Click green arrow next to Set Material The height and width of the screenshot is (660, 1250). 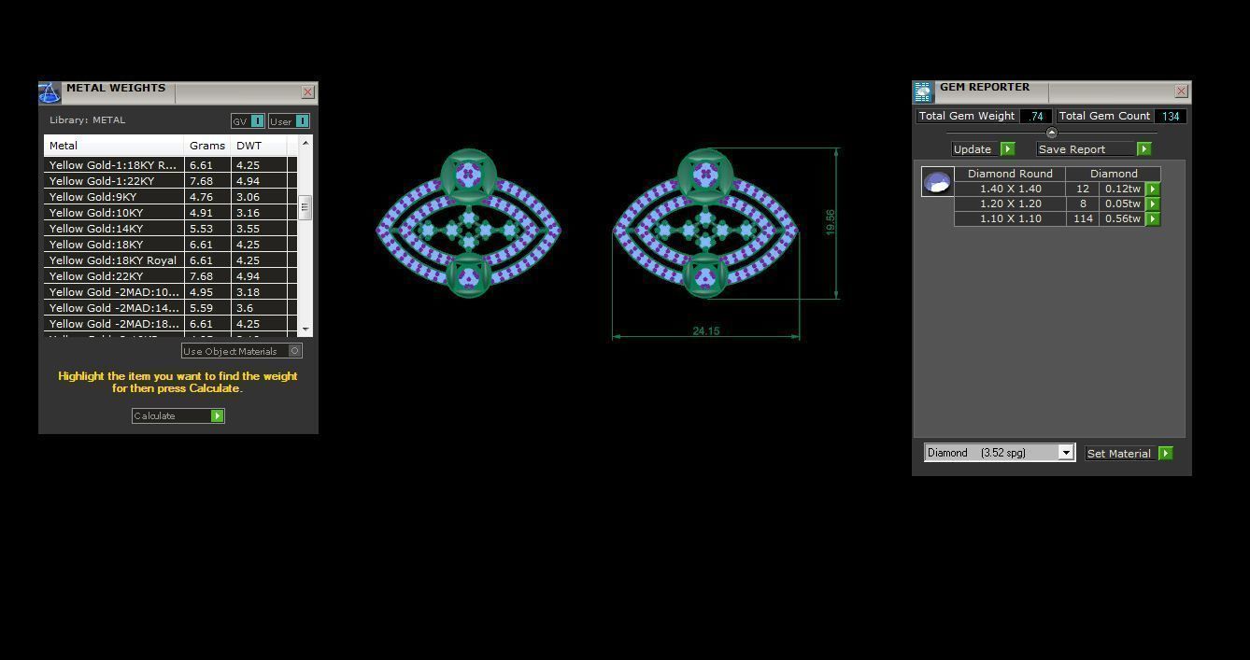point(1165,453)
